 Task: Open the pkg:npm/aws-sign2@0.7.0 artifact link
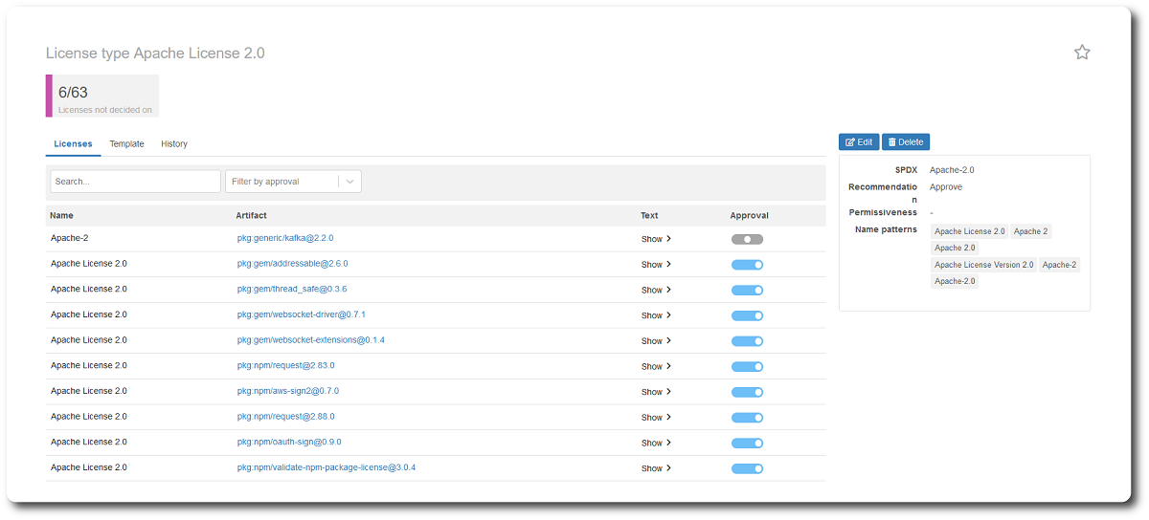(287, 391)
